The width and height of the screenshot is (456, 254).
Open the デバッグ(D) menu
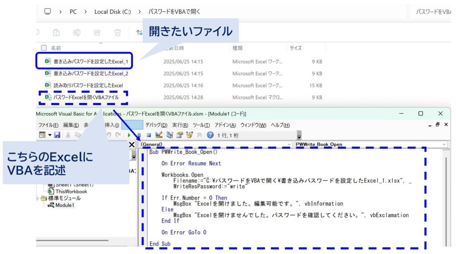156,125
